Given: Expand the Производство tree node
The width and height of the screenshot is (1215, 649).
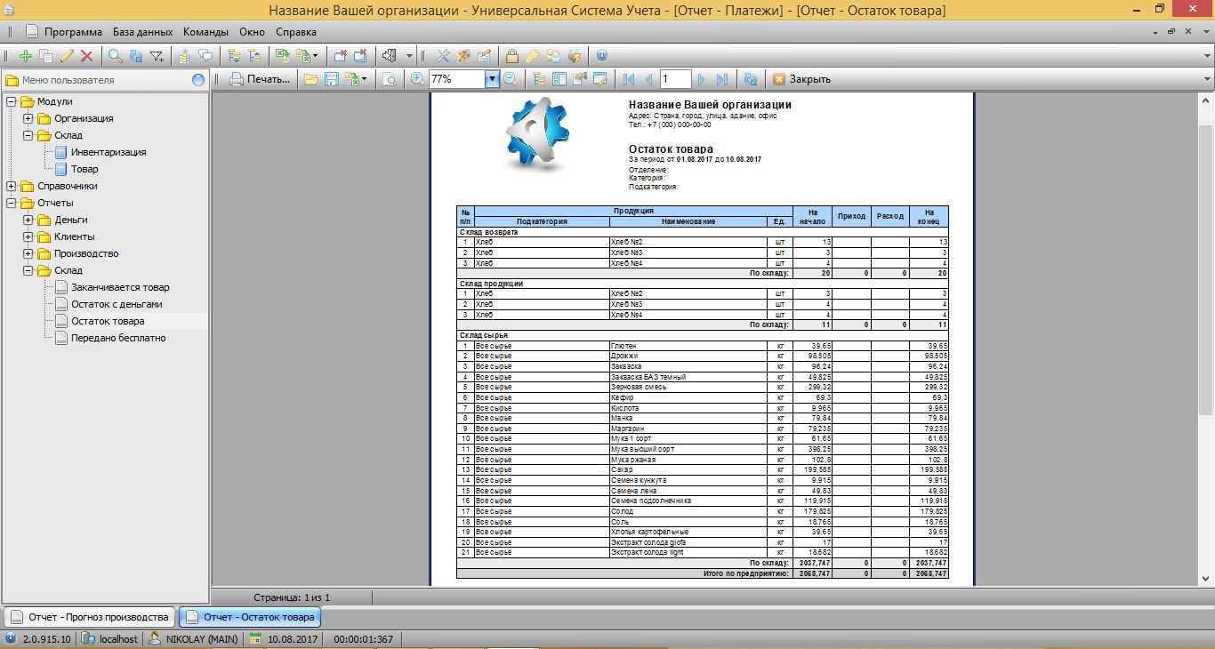Looking at the screenshot, I should pos(28,253).
